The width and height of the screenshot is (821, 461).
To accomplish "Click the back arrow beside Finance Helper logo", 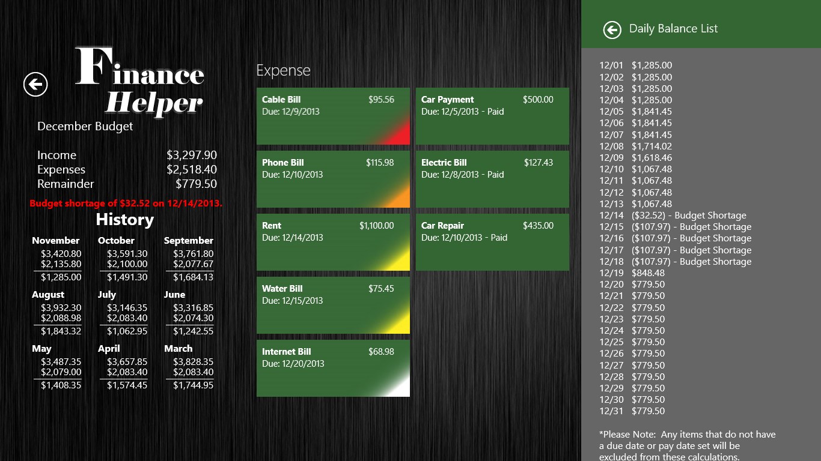I will point(35,84).
